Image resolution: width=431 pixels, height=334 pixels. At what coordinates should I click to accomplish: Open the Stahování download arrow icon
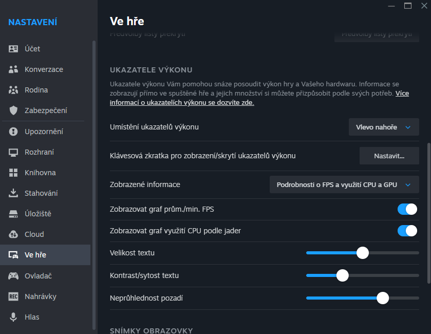tap(14, 193)
